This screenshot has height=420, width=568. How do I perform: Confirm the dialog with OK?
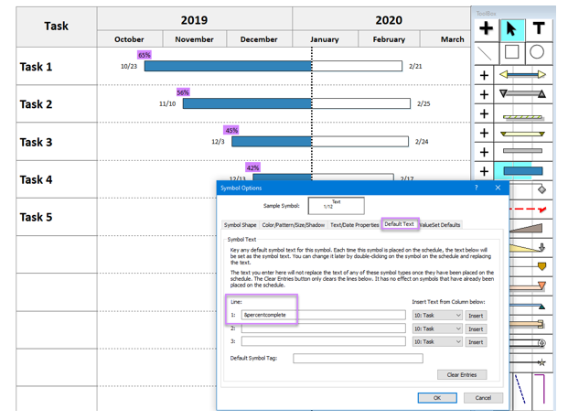click(x=437, y=398)
